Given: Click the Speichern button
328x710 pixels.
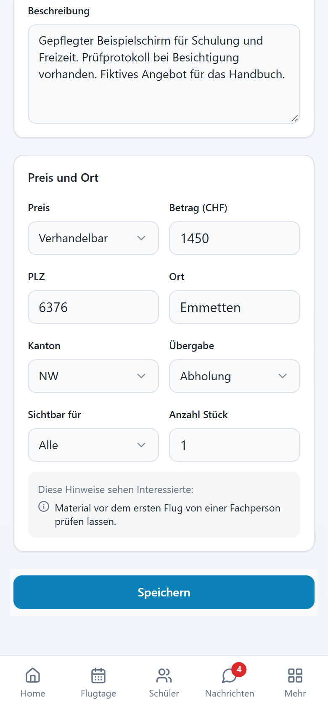Looking at the screenshot, I should click(x=164, y=592).
